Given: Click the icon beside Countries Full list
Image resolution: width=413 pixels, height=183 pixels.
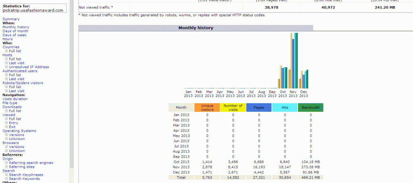Looking at the screenshot, I should click(6, 51).
